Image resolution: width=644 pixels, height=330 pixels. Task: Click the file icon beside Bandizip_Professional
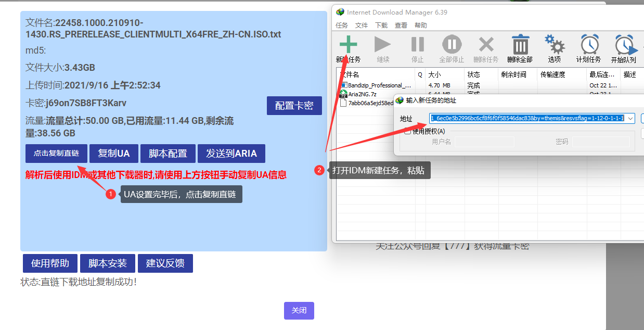[343, 85]
